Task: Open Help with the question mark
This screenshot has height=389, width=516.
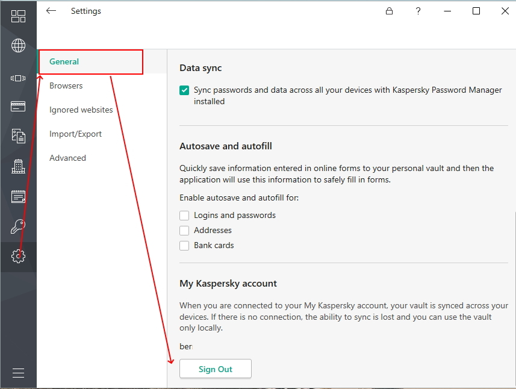Action: tap(418, 11)
